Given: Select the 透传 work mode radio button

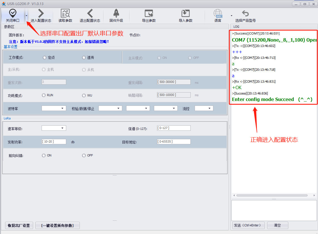Looking at the screenshot, I should point(84,58).
